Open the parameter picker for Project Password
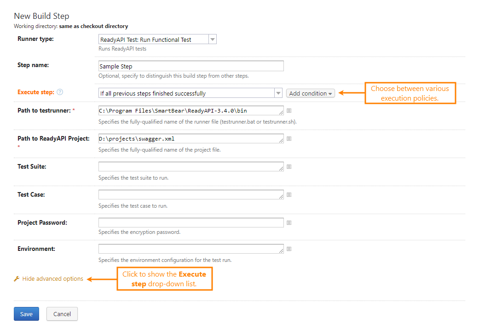The height and width of the screenshot is (329, 479). click(289, 222)
